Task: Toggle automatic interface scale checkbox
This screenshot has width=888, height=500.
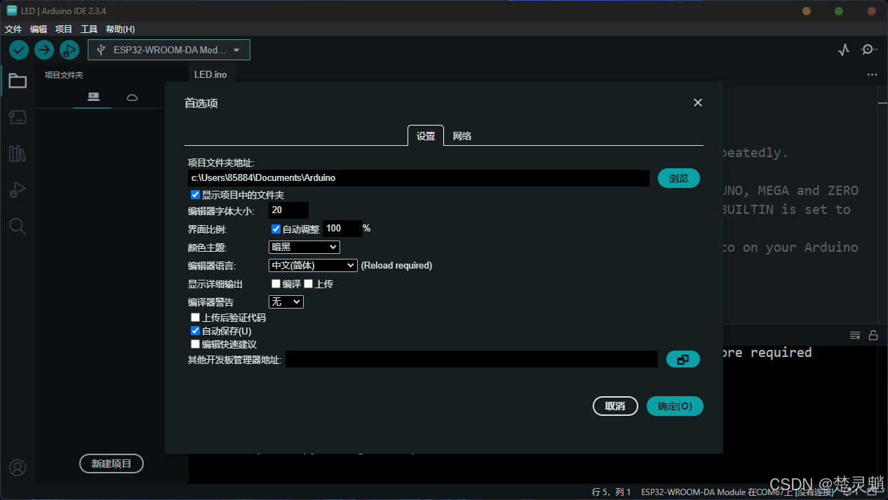Action: pos(276,229)
